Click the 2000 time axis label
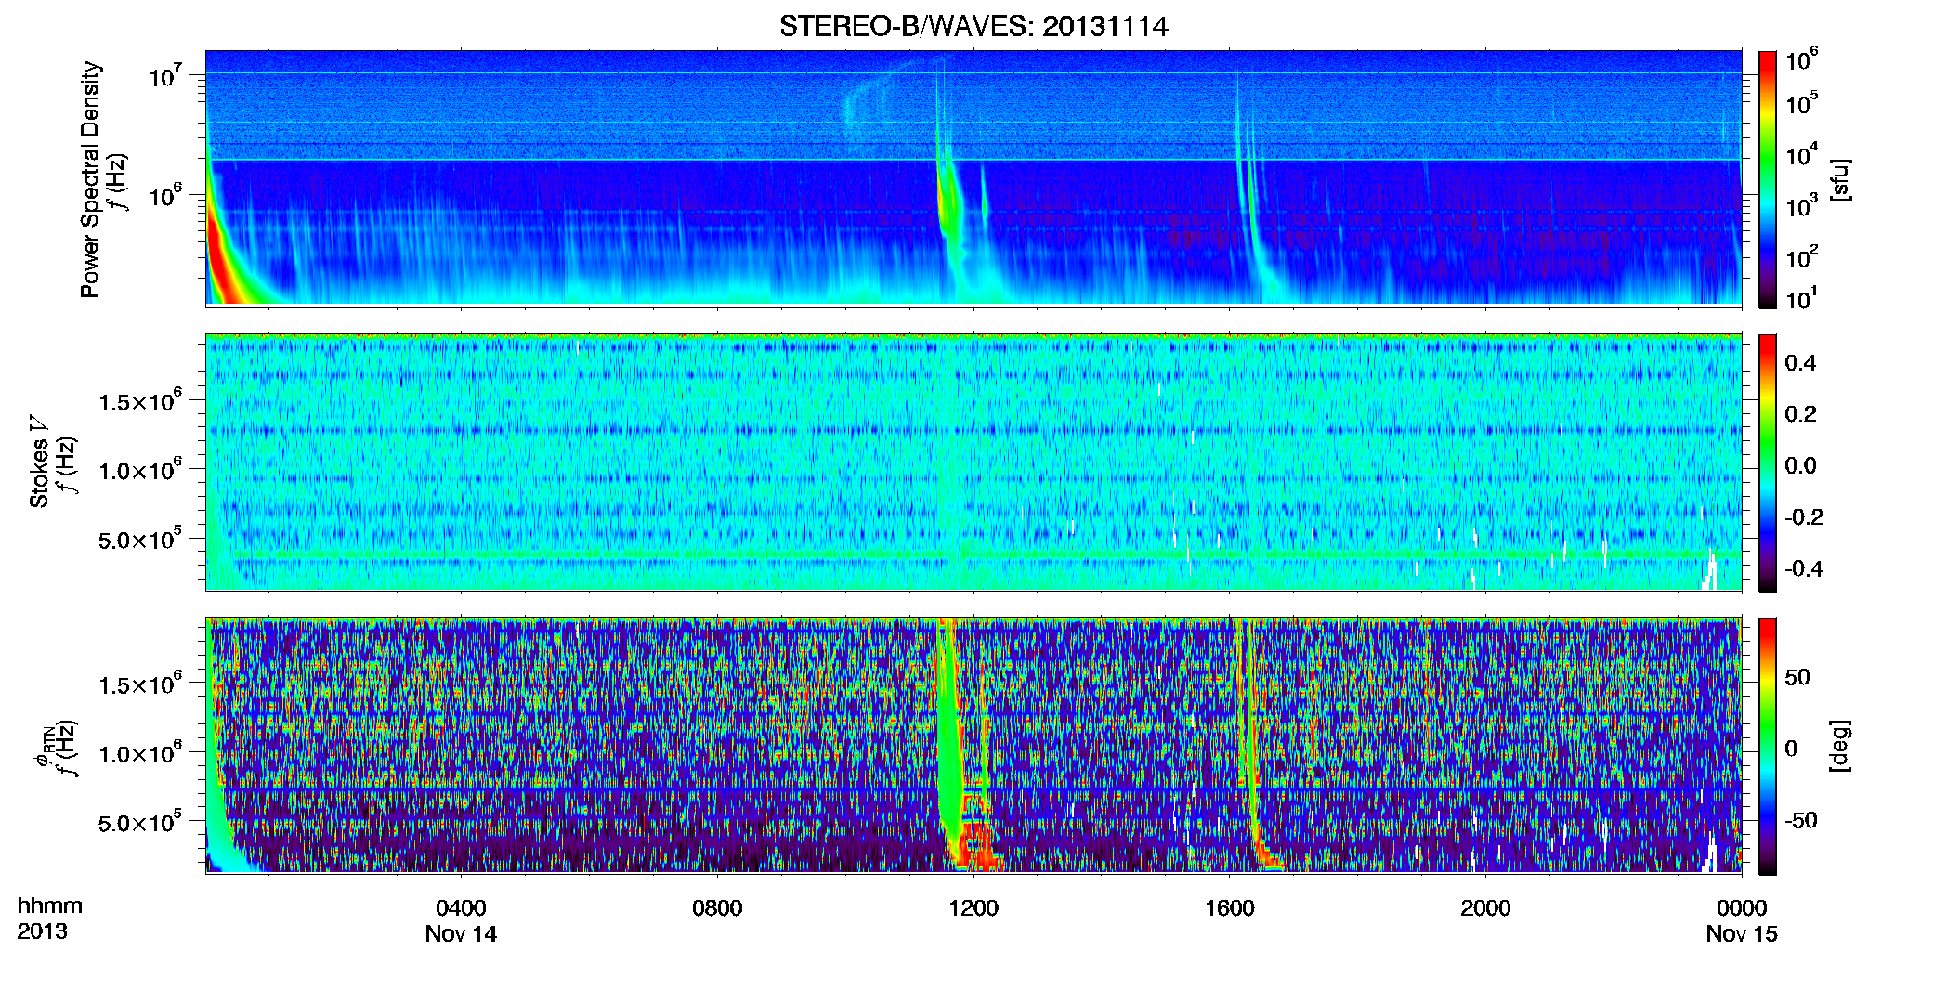Viewport: 1947px width, 1003px height. [x=1485, y=907]
